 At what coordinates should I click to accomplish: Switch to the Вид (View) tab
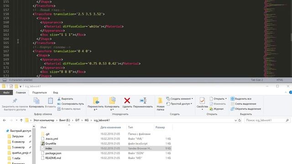click(56, 92)
